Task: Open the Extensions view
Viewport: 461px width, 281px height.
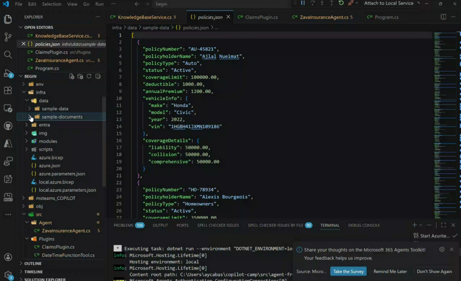Action: [x=8, y=90]
